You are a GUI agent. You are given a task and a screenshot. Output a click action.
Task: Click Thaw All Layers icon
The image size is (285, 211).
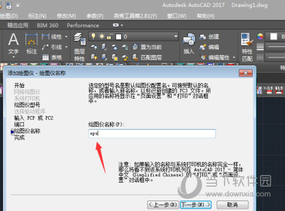[x=114, y=57]
